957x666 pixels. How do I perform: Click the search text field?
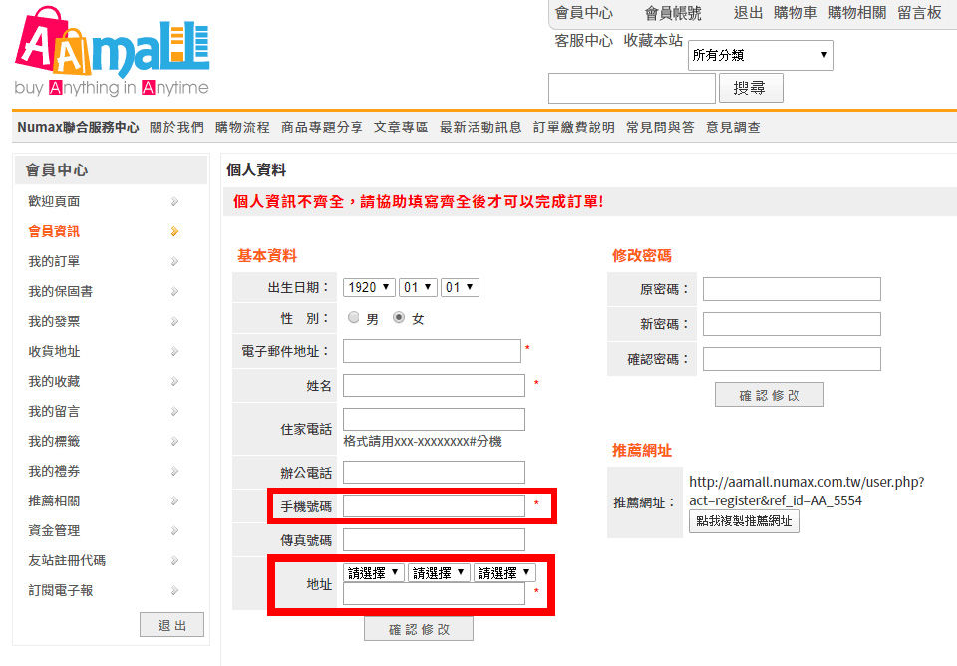tap(632, 88)
